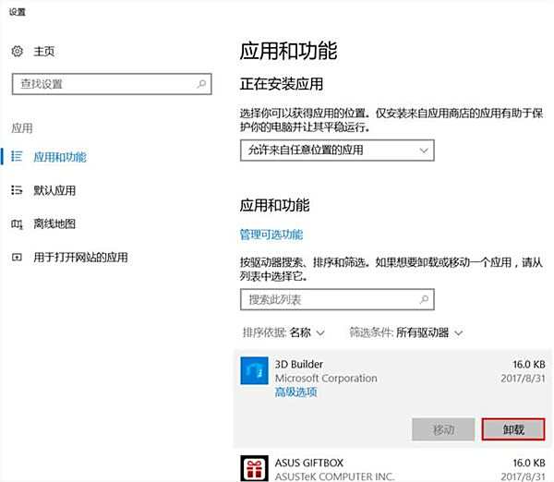
Task: Open 主页 in the sidebar
Action: [x=43, y=51]
